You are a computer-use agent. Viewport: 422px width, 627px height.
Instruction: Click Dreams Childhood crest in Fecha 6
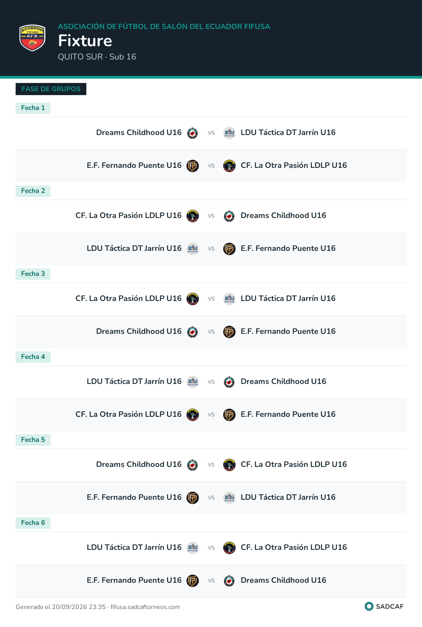(229, 581)
